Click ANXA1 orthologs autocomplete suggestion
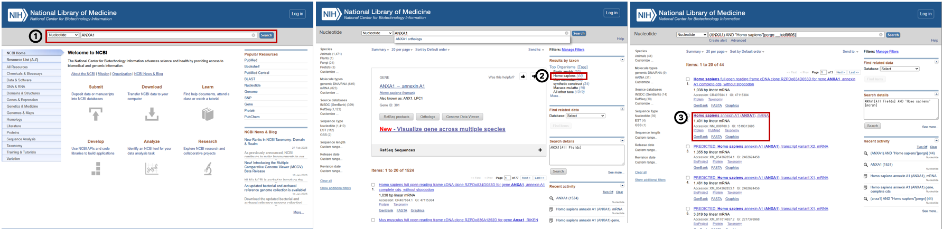Viewport: 943px width, 230px height. click(409, 39)
